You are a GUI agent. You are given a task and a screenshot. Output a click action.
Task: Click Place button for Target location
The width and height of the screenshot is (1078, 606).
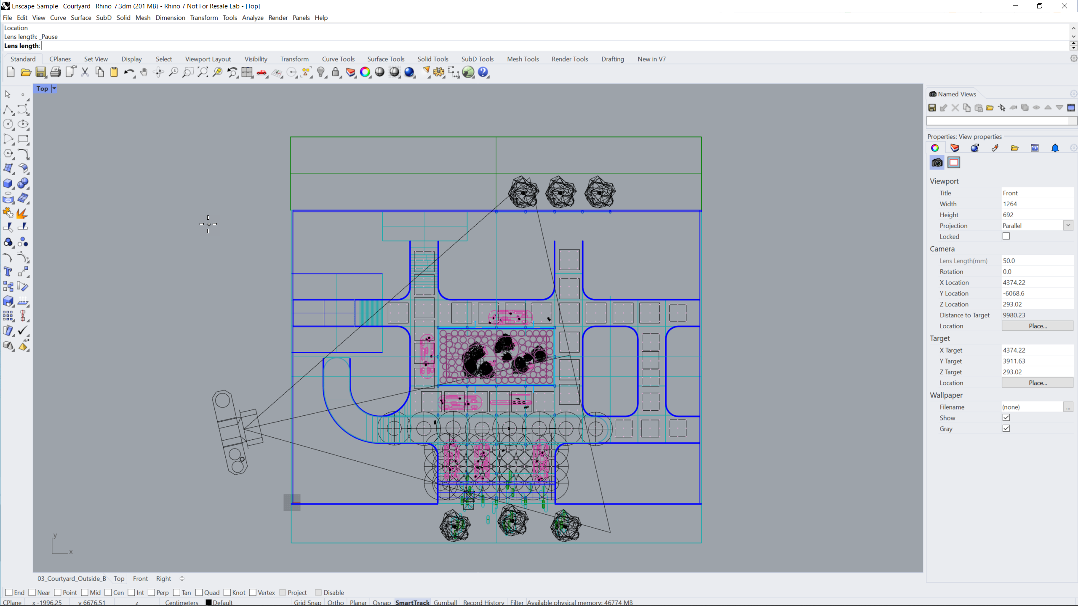click(1038, 383)
